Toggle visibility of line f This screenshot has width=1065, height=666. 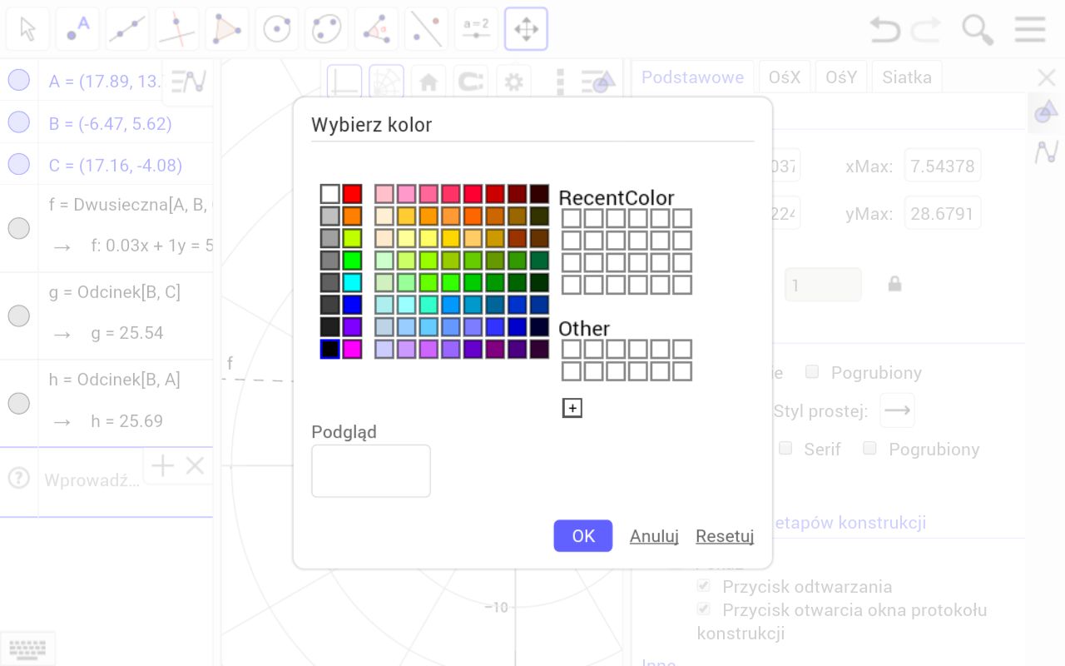tap(18, 228)
